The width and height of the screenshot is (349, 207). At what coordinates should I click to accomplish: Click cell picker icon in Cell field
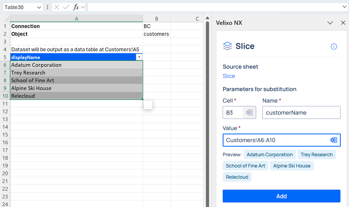click(x=249, y=112)
